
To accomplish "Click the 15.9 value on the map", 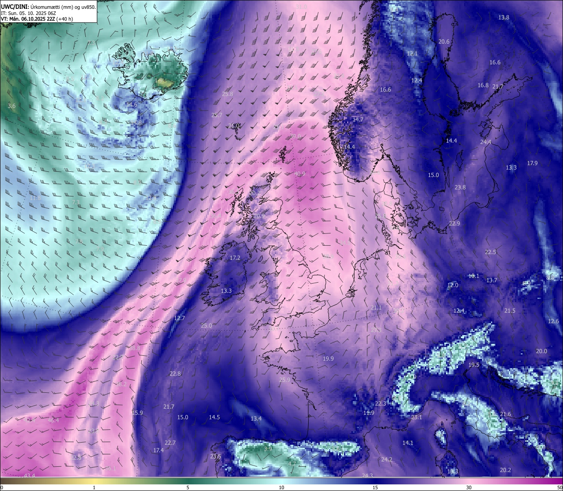I will [x=137, y=413].
